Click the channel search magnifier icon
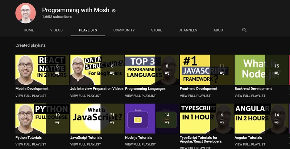290x149 pixels. coord(244,30)
